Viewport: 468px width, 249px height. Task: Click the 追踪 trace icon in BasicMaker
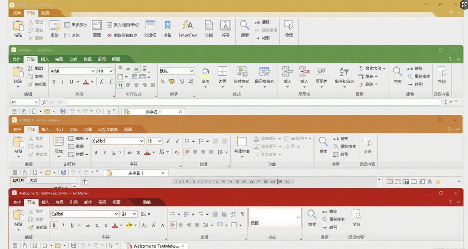point(67,35)
